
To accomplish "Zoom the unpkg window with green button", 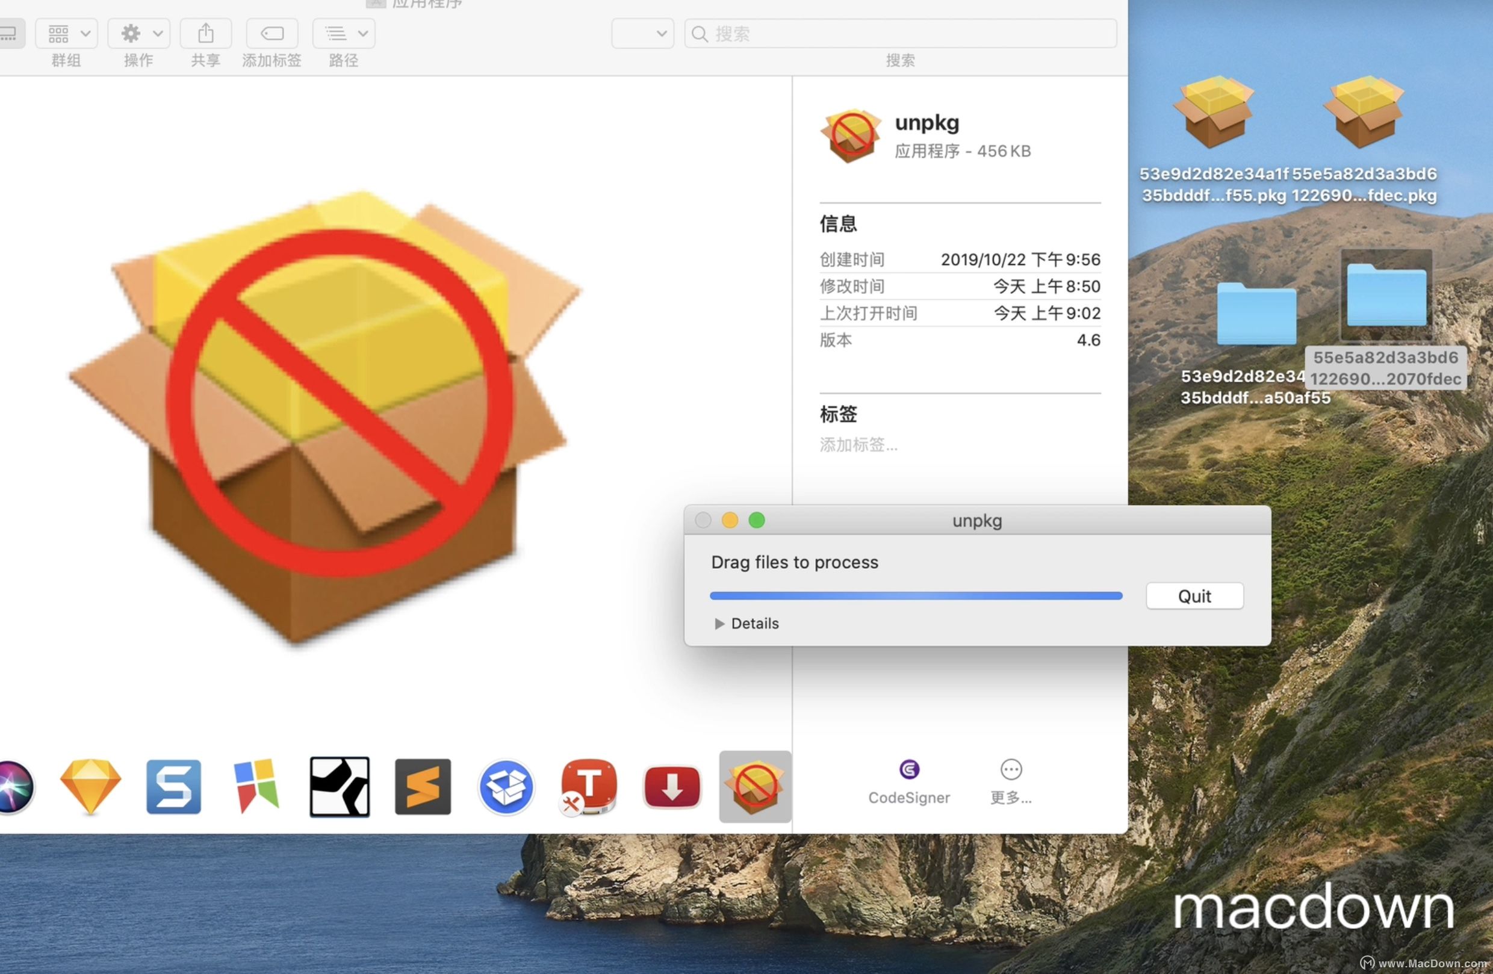I will 757,520.
